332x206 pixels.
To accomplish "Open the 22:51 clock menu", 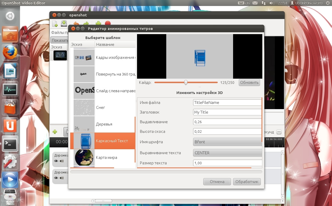I will (x=282, y=3).
